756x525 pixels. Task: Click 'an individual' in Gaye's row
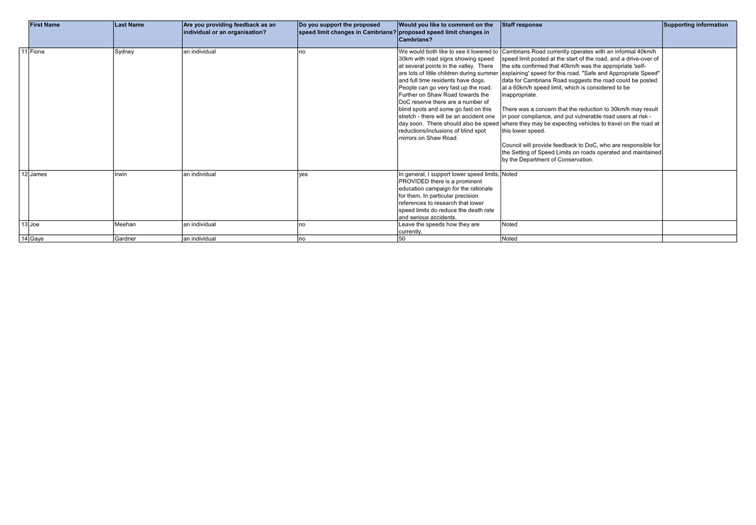point(199,239)
